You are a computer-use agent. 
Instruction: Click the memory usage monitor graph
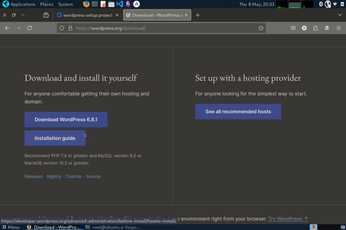295,4
